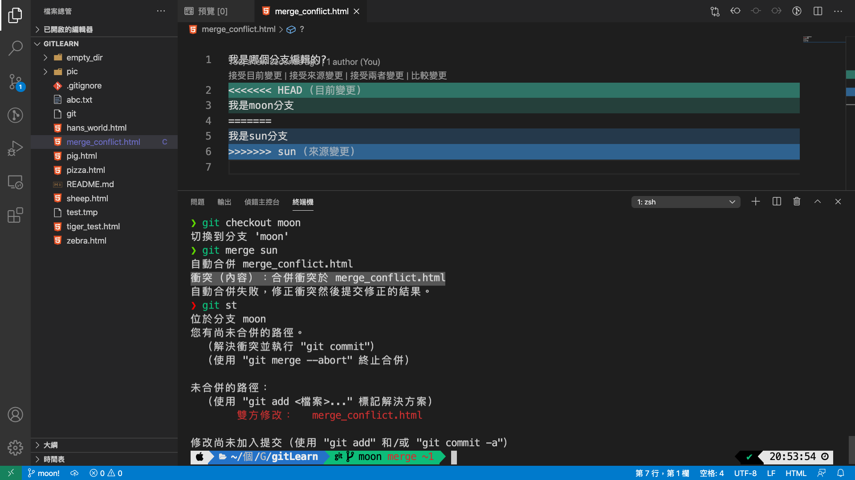
Task: Split the terminal pane
Action: [777, 202]
